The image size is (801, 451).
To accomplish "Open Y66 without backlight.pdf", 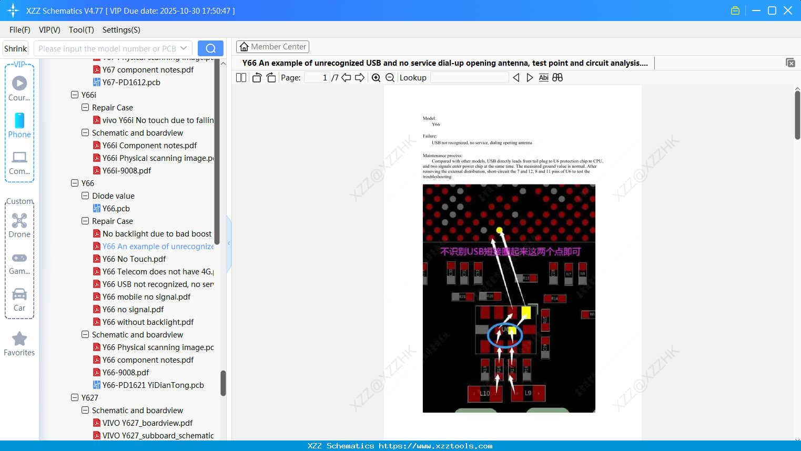I will pyautogui.click(x=143, y=322).
